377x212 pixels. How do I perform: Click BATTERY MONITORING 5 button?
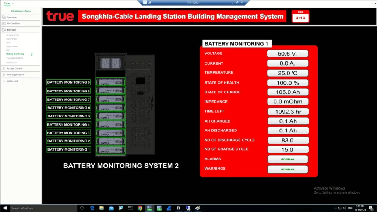click(x=69, y=116)
